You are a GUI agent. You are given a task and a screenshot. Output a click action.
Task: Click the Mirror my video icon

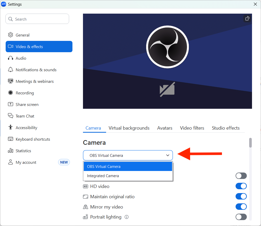pos(86,207)
